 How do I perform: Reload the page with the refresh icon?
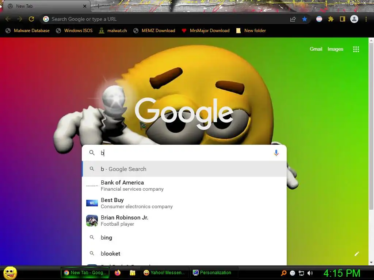pos(31,19)
